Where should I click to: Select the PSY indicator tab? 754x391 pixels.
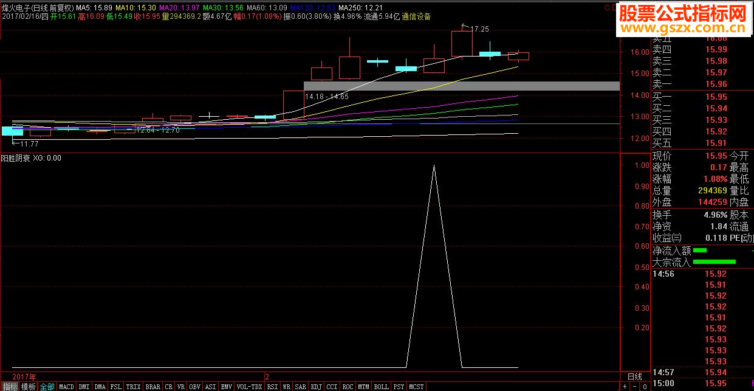click(399, 387)
